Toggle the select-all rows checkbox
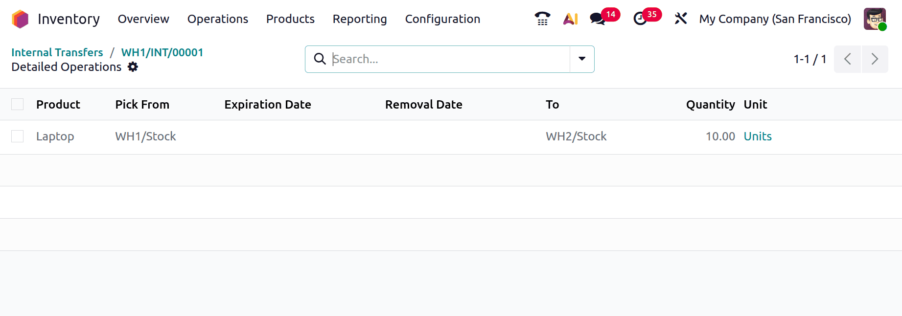 tap(18, 104)
